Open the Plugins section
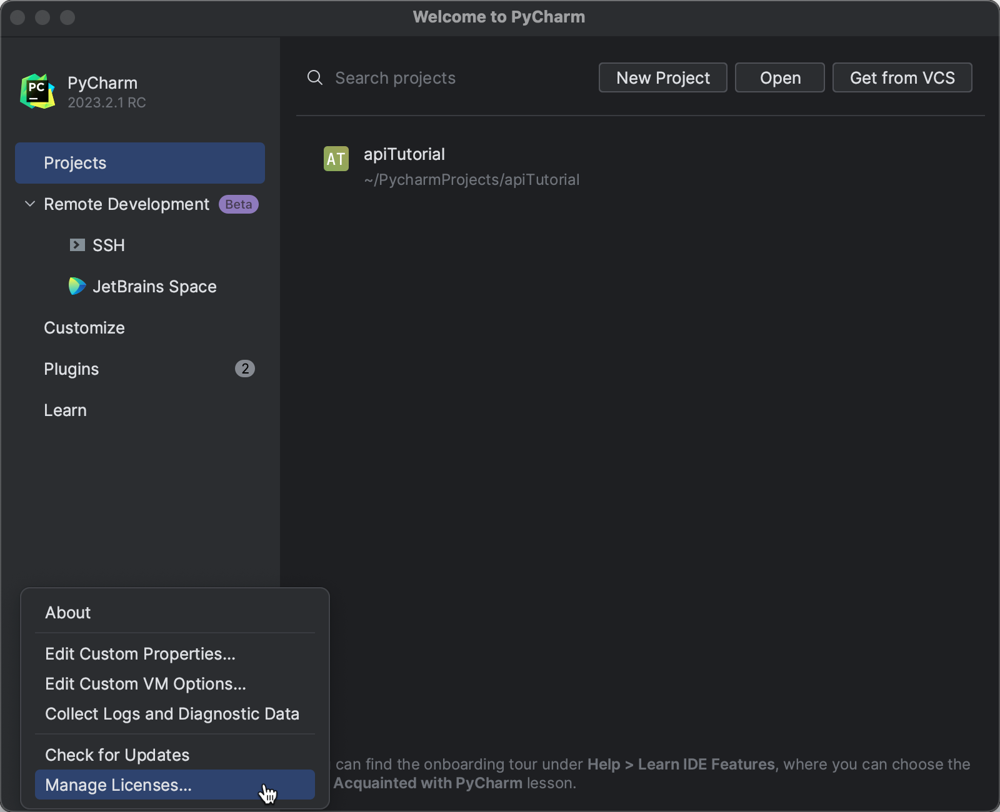1000x812 pixels. (x=71, y=369)
